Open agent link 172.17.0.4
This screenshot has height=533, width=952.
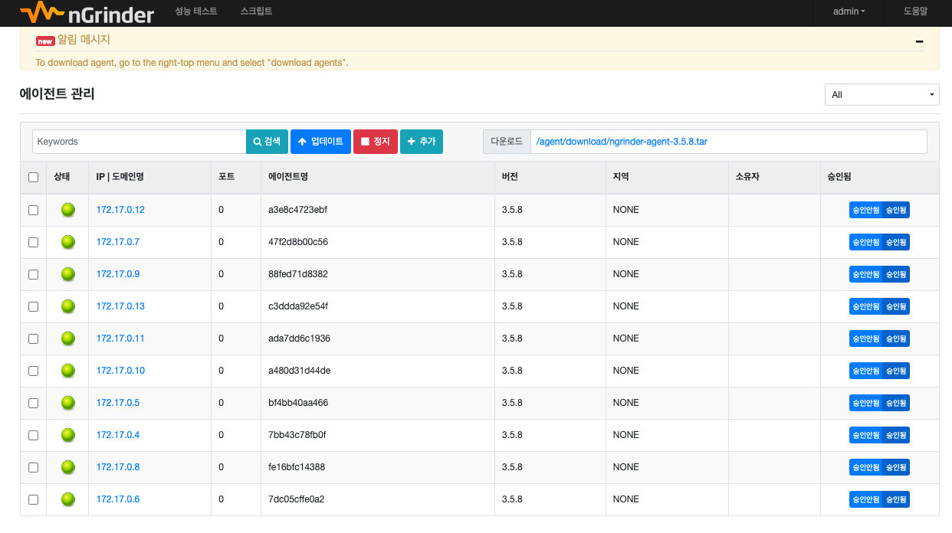tap(118, 435)
